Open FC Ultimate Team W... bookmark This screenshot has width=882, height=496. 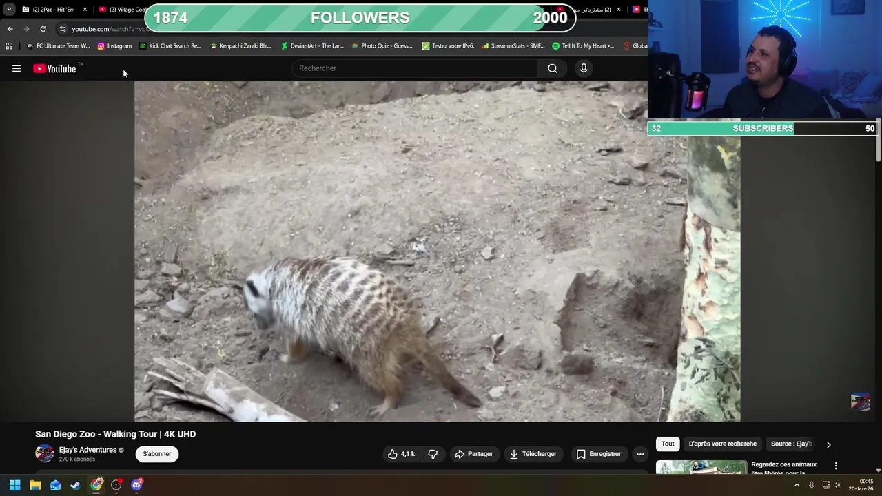click(x=58, y=46)
